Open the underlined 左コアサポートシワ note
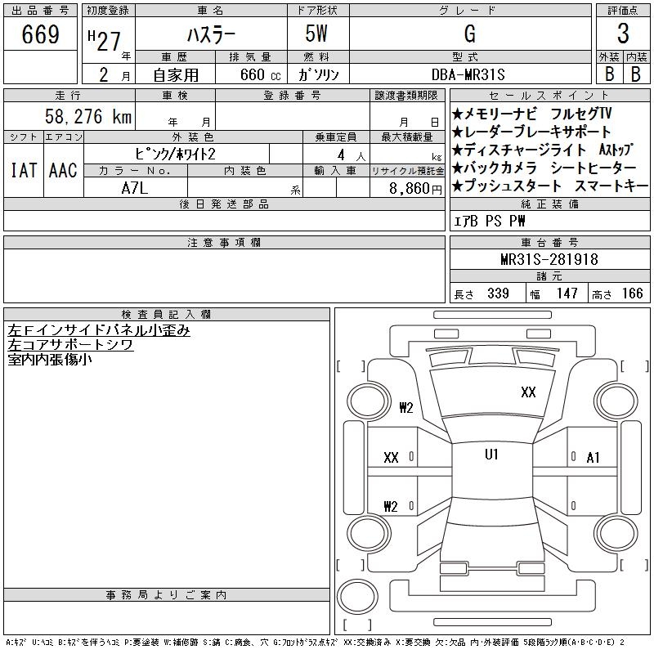The width and height of the screenshot is (654, 654). tap(70, 344)
